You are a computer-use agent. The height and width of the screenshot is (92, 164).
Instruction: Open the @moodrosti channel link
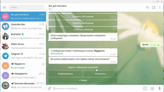[57, 53]
